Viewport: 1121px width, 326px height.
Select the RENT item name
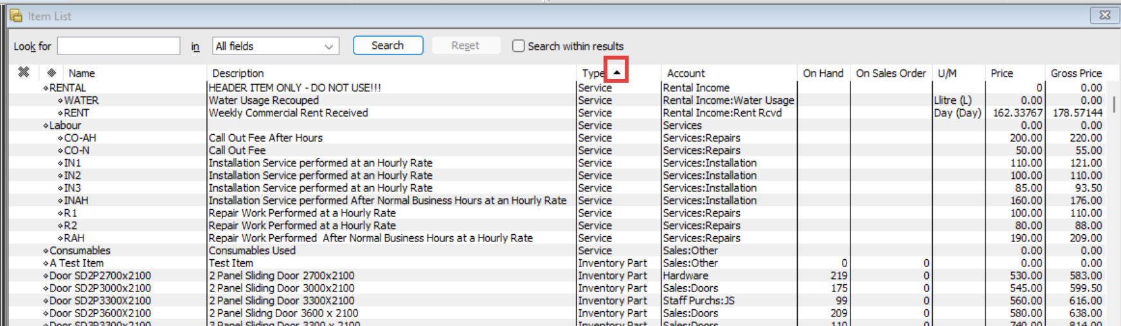[x=76, y=113]
